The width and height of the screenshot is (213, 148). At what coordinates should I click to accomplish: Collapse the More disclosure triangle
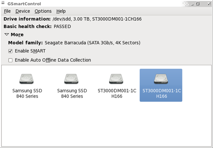coord(7,34)
